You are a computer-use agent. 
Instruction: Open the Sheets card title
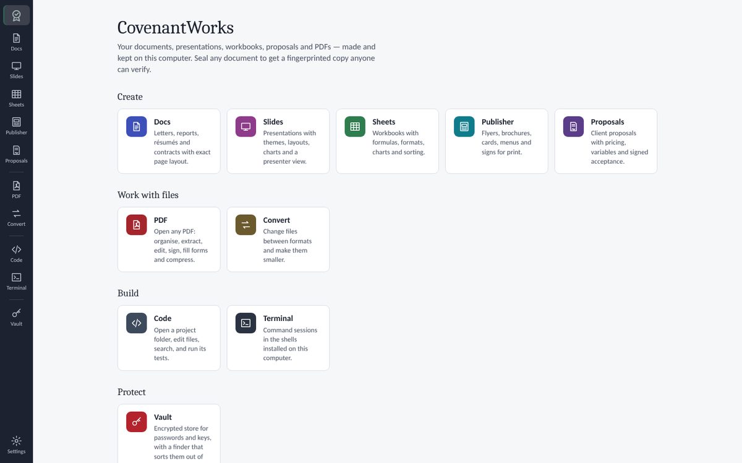point(384,122)
